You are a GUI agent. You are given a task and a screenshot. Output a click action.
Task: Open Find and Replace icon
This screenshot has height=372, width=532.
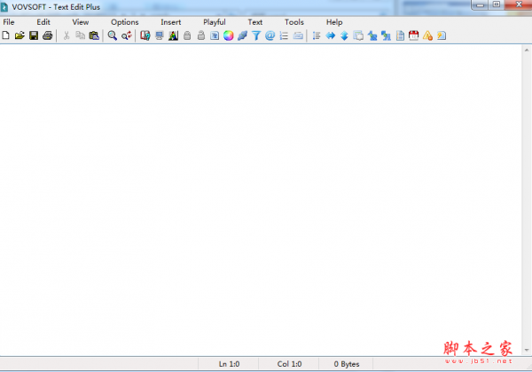[x=127, y=35]
